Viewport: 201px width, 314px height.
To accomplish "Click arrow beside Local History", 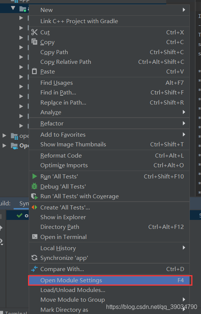I will coord(184,248).
